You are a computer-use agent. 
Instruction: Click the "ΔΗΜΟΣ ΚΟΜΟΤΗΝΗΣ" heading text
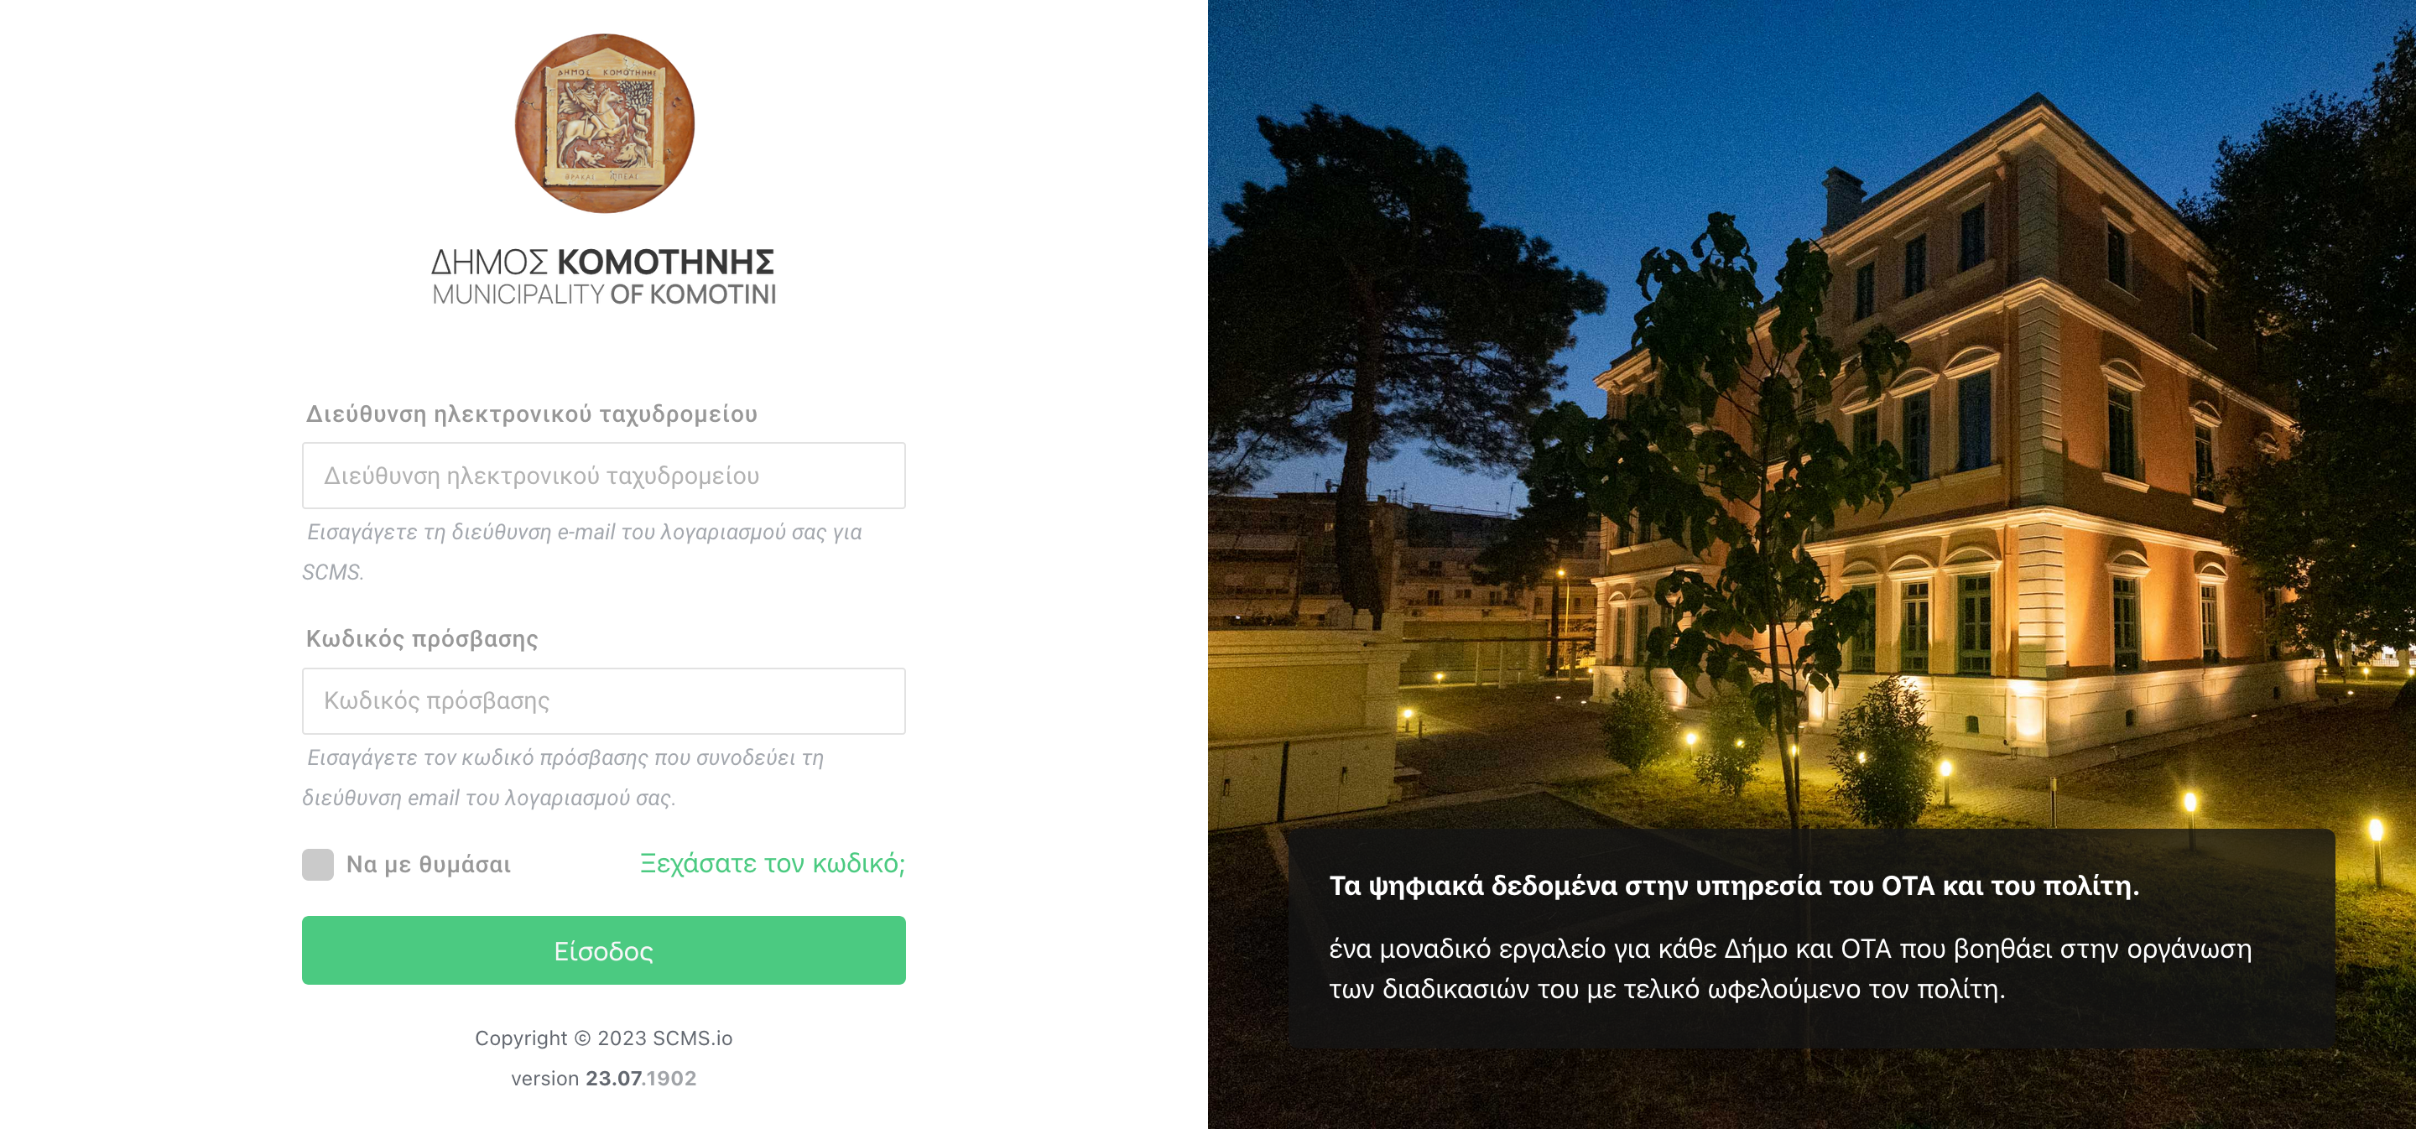603,262
